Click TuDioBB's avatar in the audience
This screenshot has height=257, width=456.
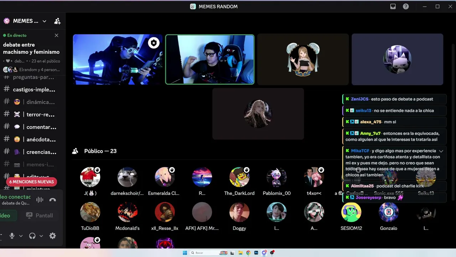click(90, 212)
